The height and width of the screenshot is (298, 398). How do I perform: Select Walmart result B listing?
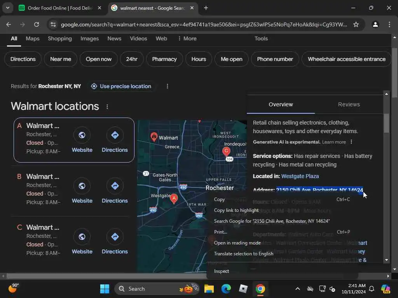tap(42, 189)
